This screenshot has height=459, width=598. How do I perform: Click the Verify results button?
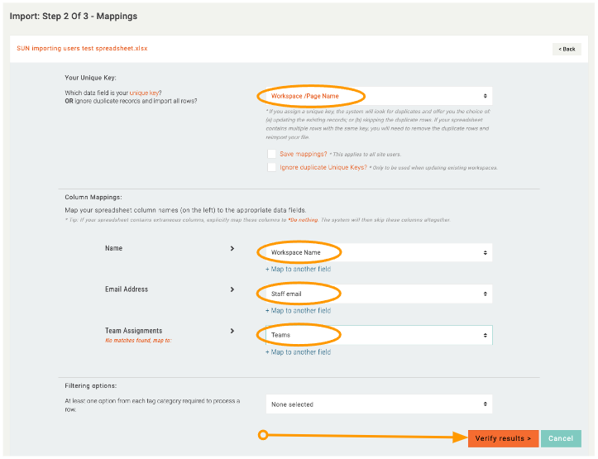pos(503,438)
